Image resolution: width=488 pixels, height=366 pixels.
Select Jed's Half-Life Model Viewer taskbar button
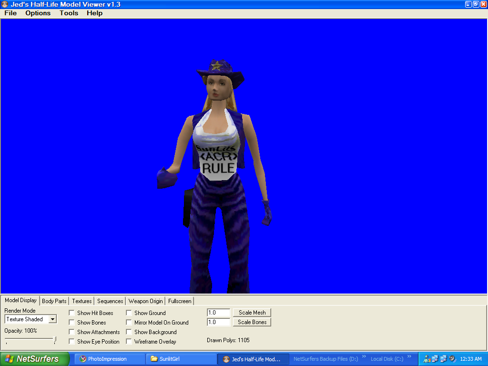pyautogui.click(x=253, y=359)
